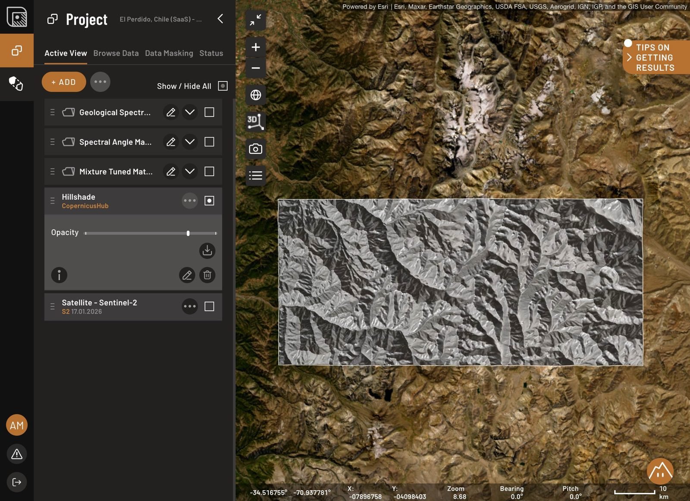Open the warning alerts icon
Image resolution: width=690 pixels, height=501 pixels.
pos(17,454)
